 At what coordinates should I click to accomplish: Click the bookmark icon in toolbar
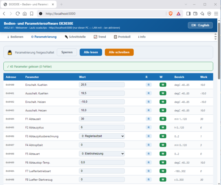pyautogui.click(x=32, y=14)
